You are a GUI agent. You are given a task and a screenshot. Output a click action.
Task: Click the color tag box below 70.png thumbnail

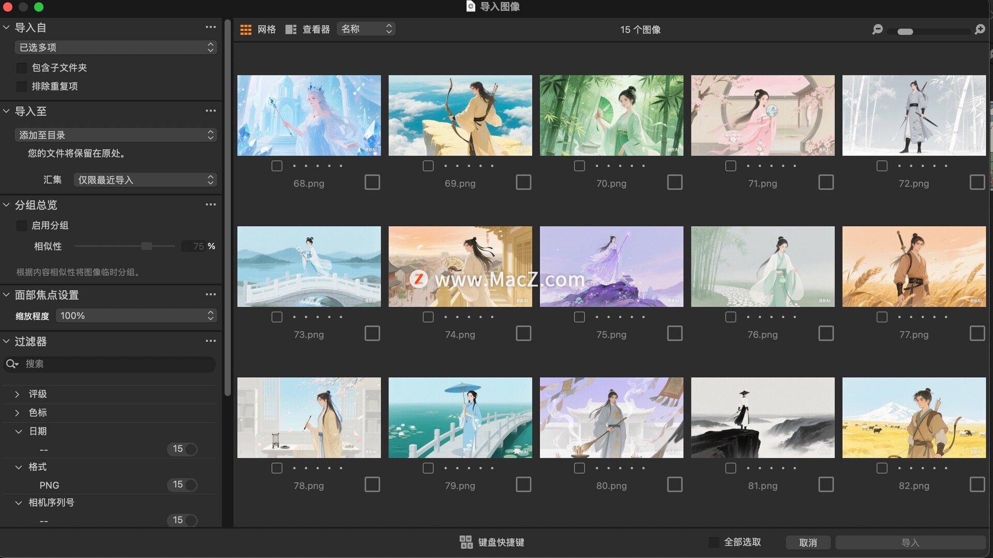click(579, 166)
